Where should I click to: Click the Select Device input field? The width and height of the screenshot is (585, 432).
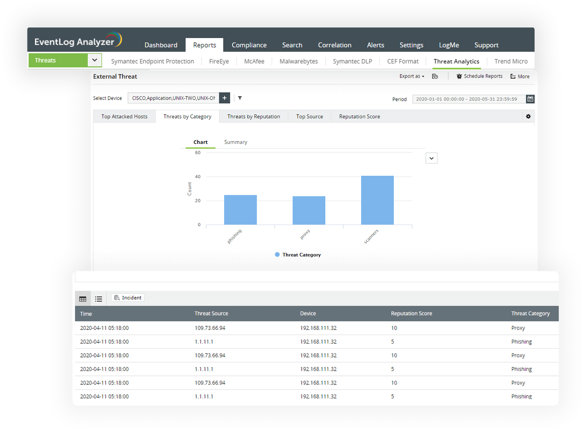click(173, 98)
